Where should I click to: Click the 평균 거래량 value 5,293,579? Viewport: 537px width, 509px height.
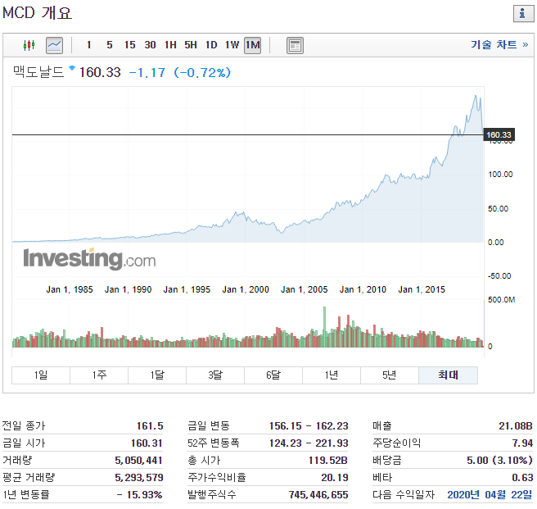(138, 478)
